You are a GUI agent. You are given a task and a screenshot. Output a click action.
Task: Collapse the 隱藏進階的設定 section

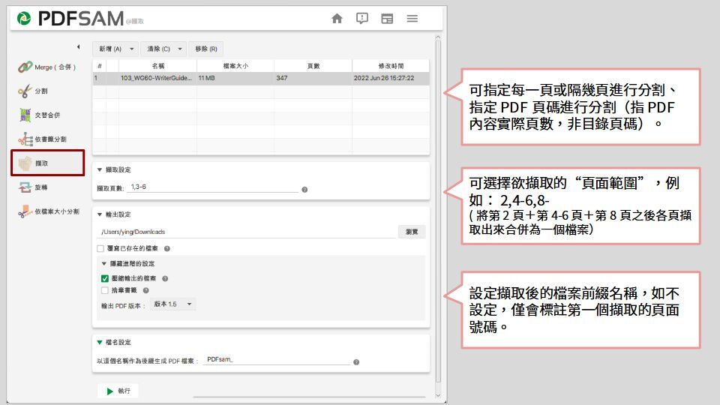(x=103, y=263)
